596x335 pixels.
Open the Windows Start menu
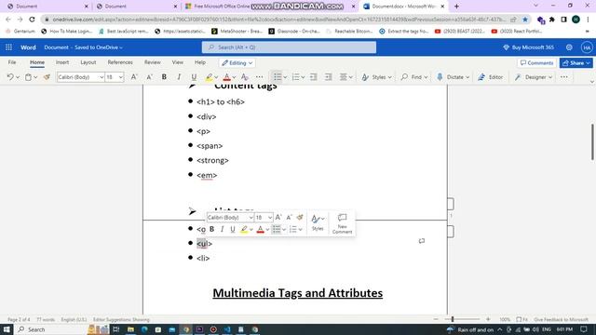pyautogui.click(x=7, y=329)
